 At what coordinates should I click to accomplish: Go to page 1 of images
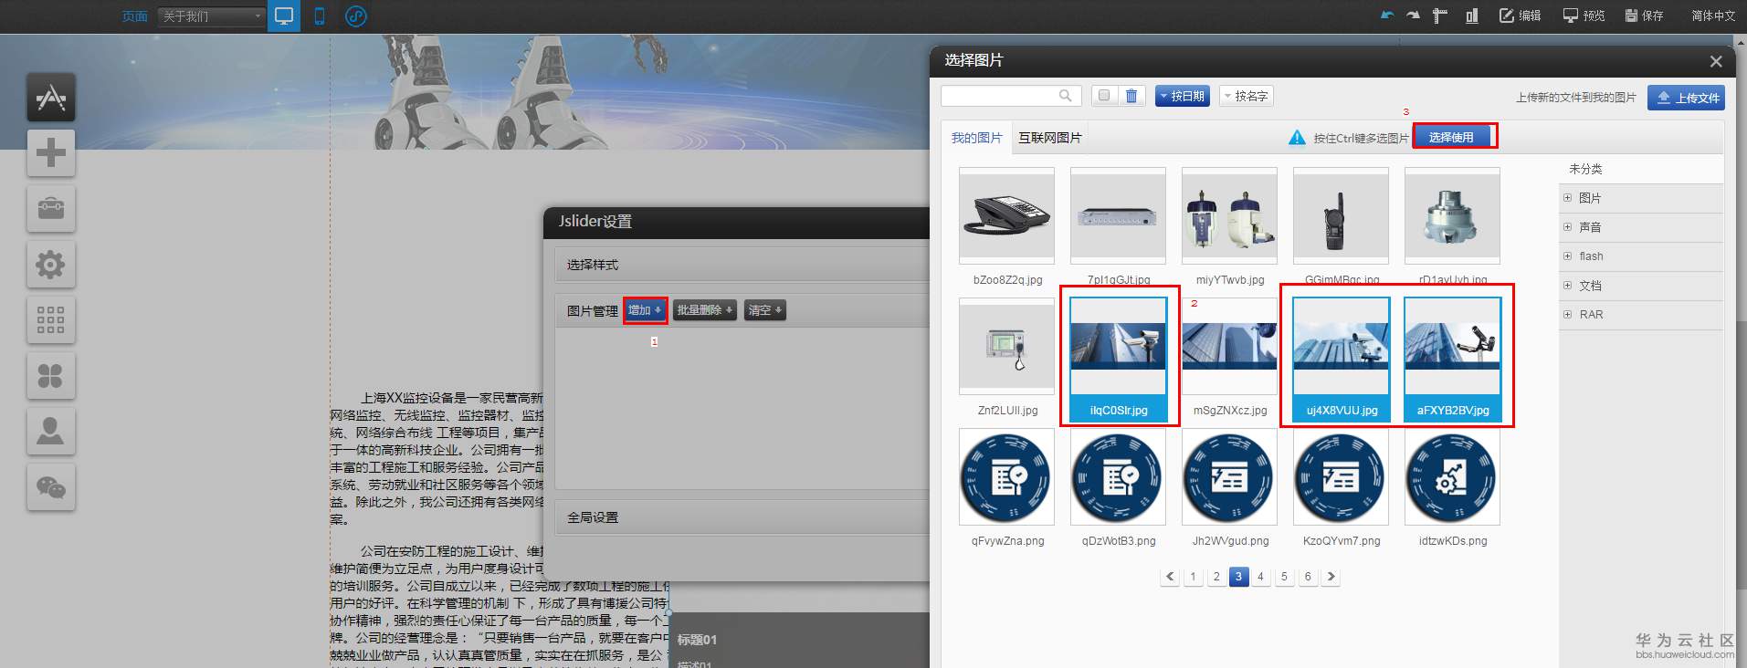(1193, 577)
